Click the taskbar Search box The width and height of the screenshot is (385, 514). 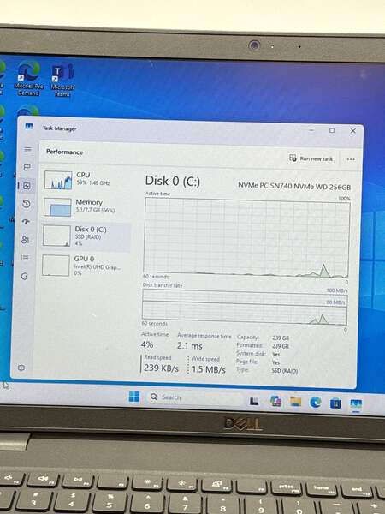195,397
